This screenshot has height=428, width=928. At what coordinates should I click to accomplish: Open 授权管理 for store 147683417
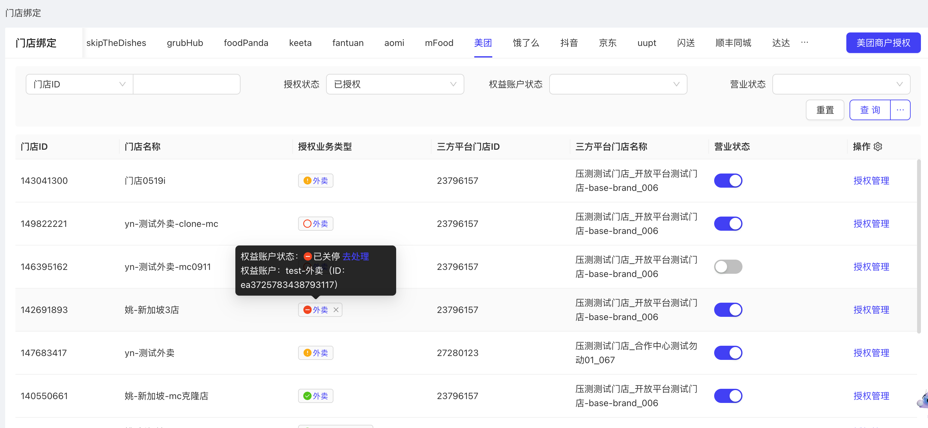click(x=871, y=353)
